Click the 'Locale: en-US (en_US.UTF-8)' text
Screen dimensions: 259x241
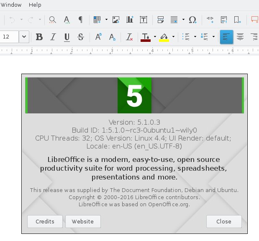click(134, 146)
